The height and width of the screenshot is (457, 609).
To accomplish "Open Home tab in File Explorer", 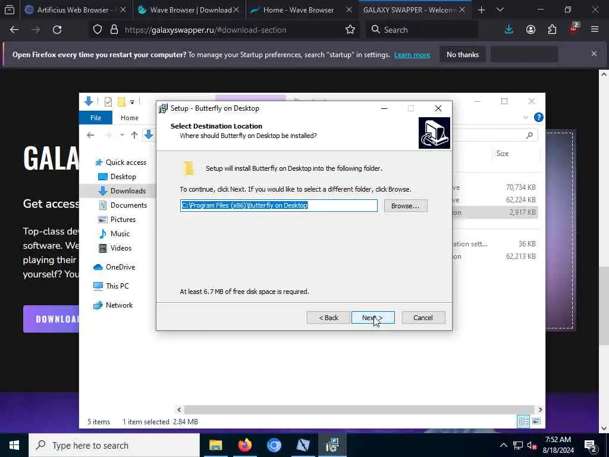I will 129,118.
